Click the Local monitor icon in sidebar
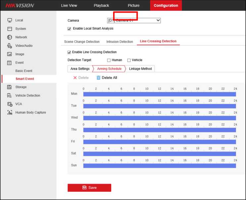This screenshot has width=246, height=200. coord(10,20)
